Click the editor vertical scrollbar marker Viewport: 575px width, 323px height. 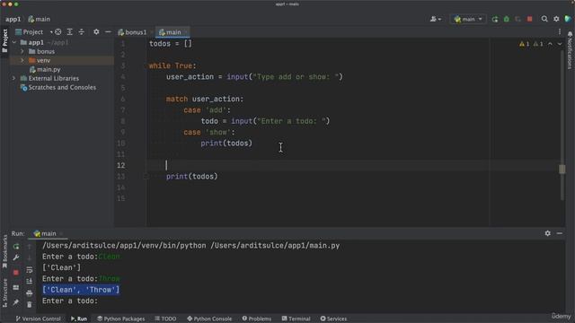tap(562, 170)
